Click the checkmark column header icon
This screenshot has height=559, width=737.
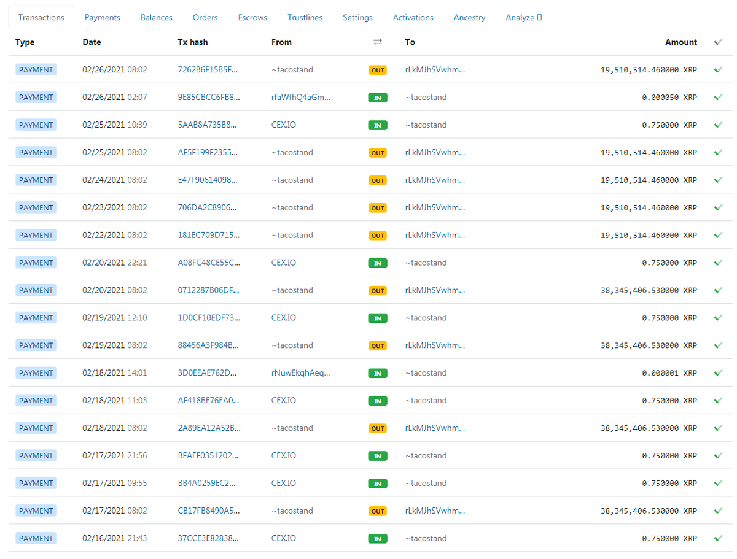[x=718, y=42]
